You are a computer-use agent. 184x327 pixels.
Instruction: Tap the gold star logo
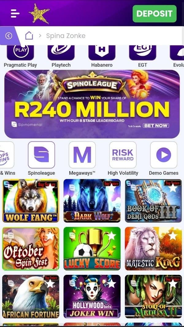click(x=39, y=14)
